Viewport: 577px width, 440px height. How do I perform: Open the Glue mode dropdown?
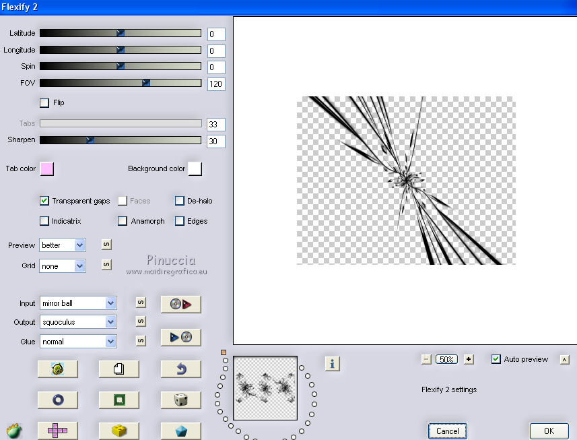[78, 342]
